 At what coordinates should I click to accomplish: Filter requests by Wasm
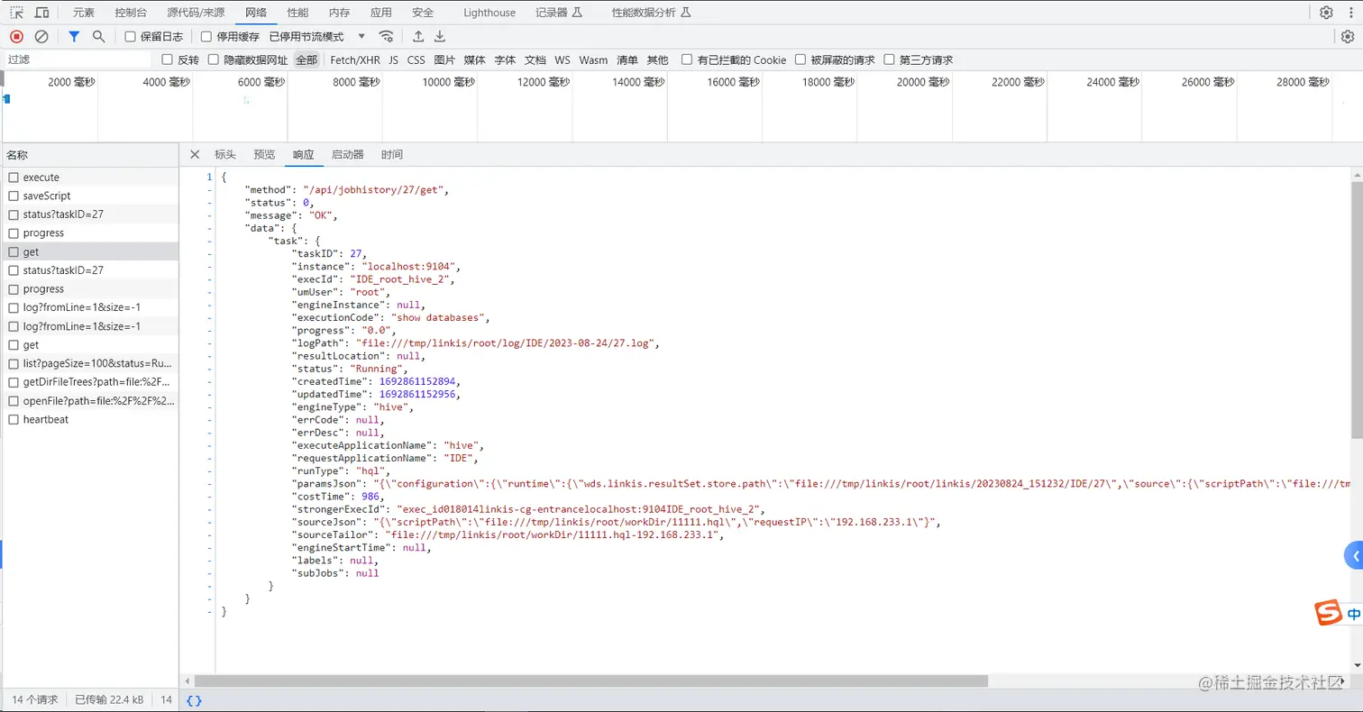coord(593,59)
